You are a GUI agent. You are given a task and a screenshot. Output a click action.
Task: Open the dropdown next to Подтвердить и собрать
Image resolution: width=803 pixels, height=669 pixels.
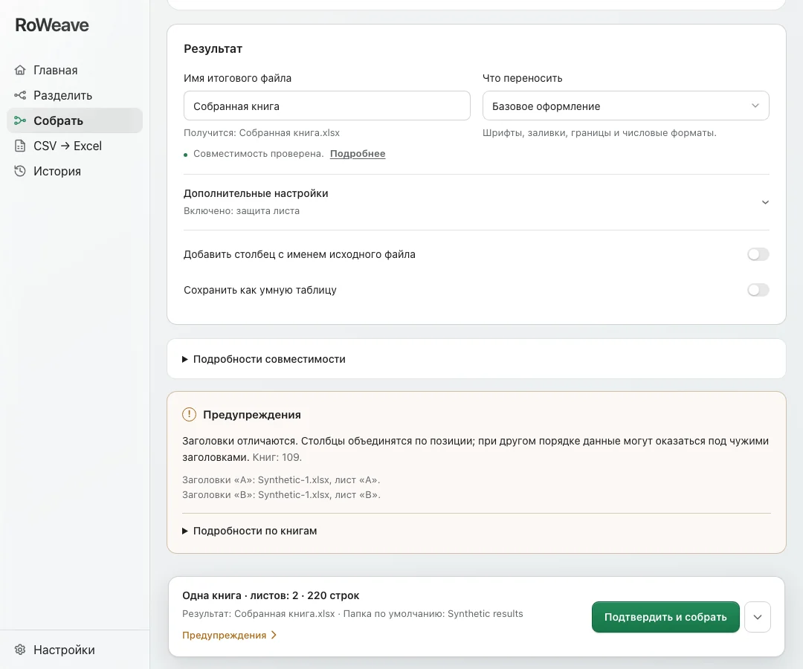(x=758, y=617)
